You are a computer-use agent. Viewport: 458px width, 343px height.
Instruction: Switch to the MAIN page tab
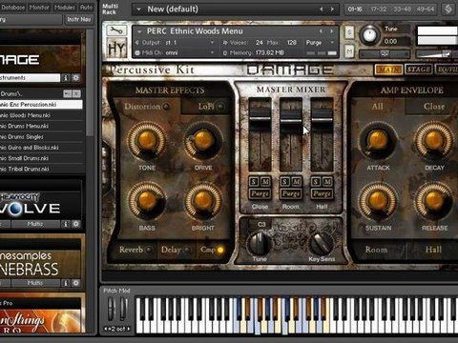[x=389, y=70]
